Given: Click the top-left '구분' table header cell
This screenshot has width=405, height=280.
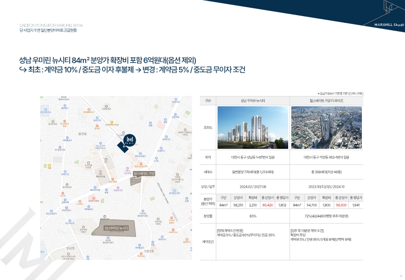Looking at the screenshot, I should tap(208, 101).
